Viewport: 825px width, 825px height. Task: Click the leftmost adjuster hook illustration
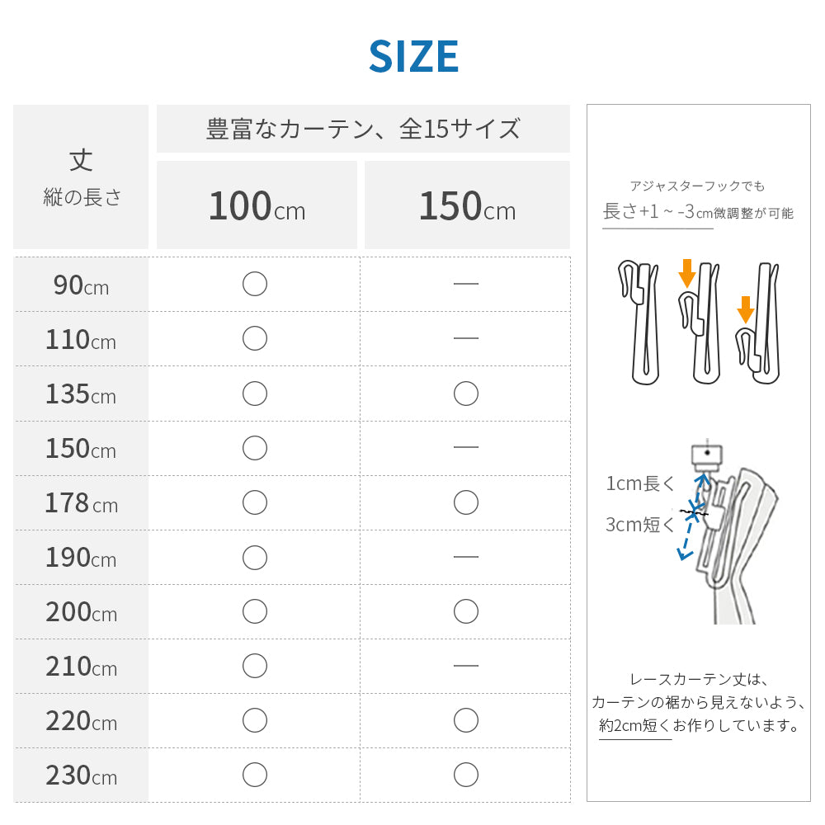tap(639, 322)
